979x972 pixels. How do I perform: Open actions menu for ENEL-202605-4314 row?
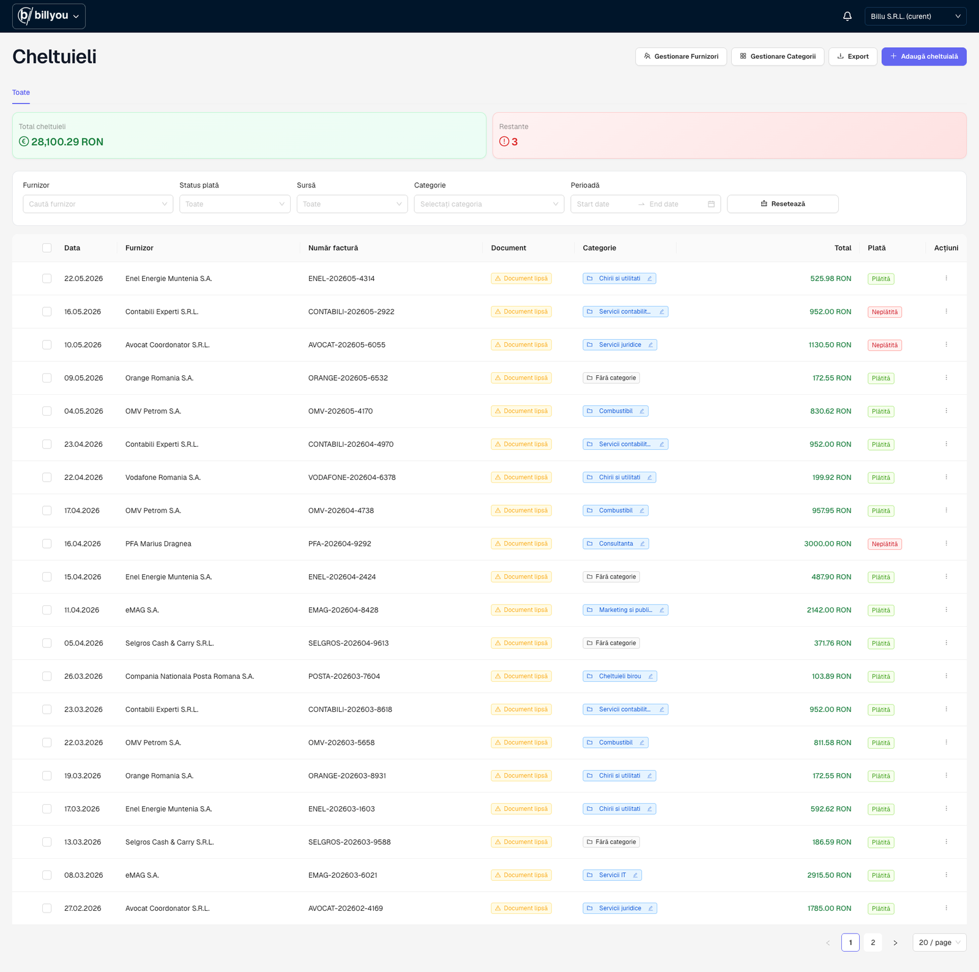click(946, 279)
